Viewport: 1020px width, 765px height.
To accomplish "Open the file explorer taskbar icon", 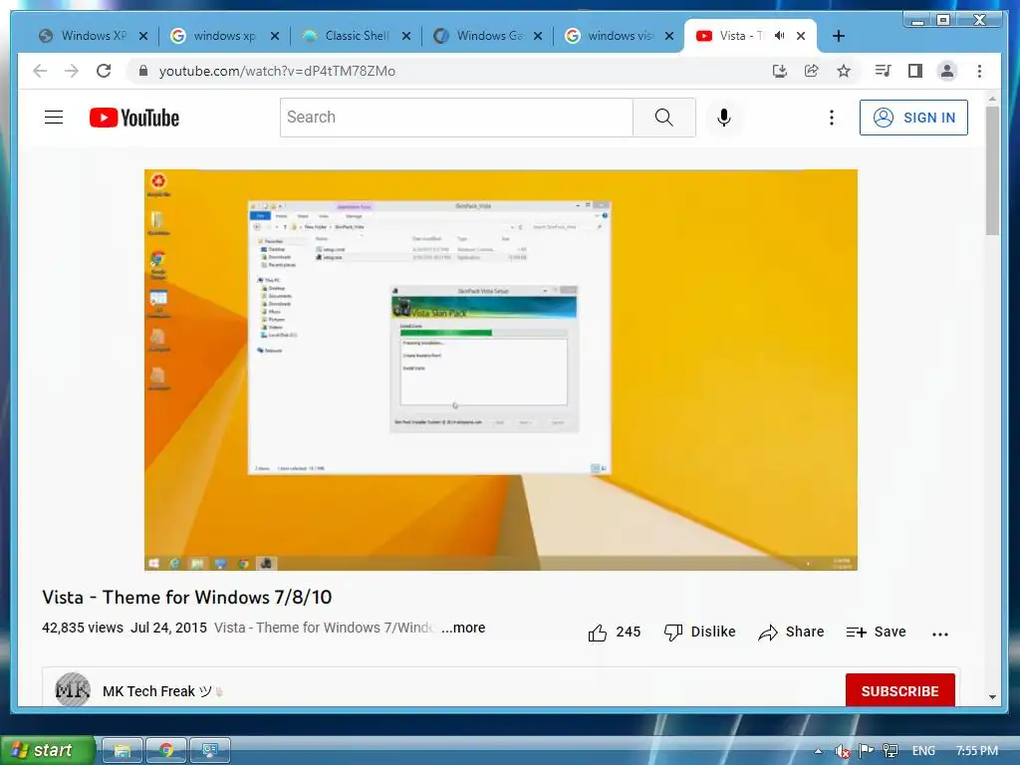I will point(123,751).
